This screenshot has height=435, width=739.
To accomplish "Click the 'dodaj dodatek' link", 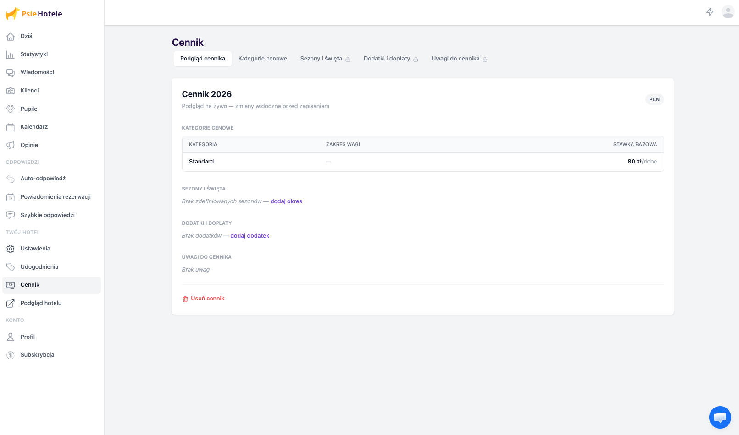I will [x=250, y=236].
